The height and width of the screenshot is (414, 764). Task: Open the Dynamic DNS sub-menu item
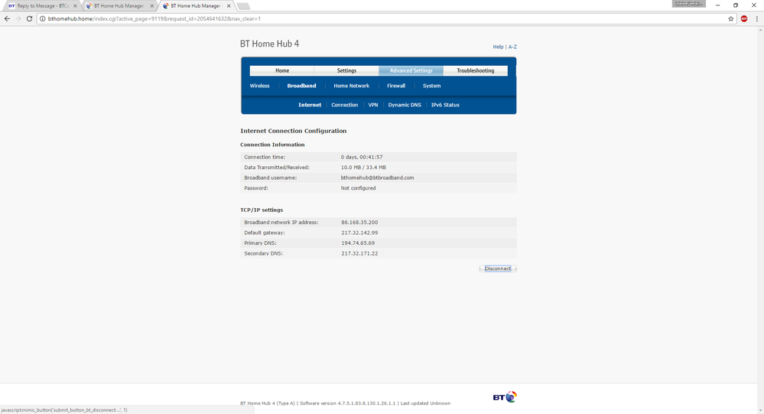coord(405,105)
